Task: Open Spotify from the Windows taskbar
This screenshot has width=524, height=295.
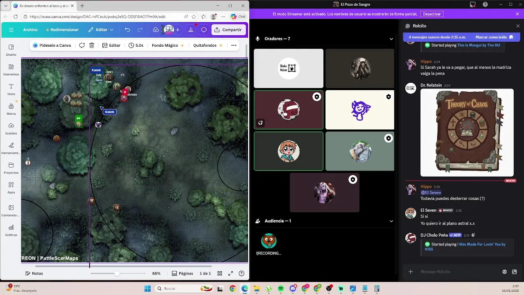Action: (x=281, y=288)
